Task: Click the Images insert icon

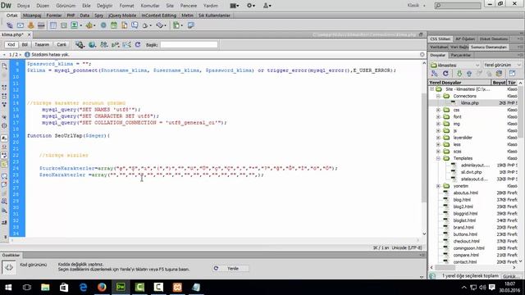Action: tap(75, 25)
